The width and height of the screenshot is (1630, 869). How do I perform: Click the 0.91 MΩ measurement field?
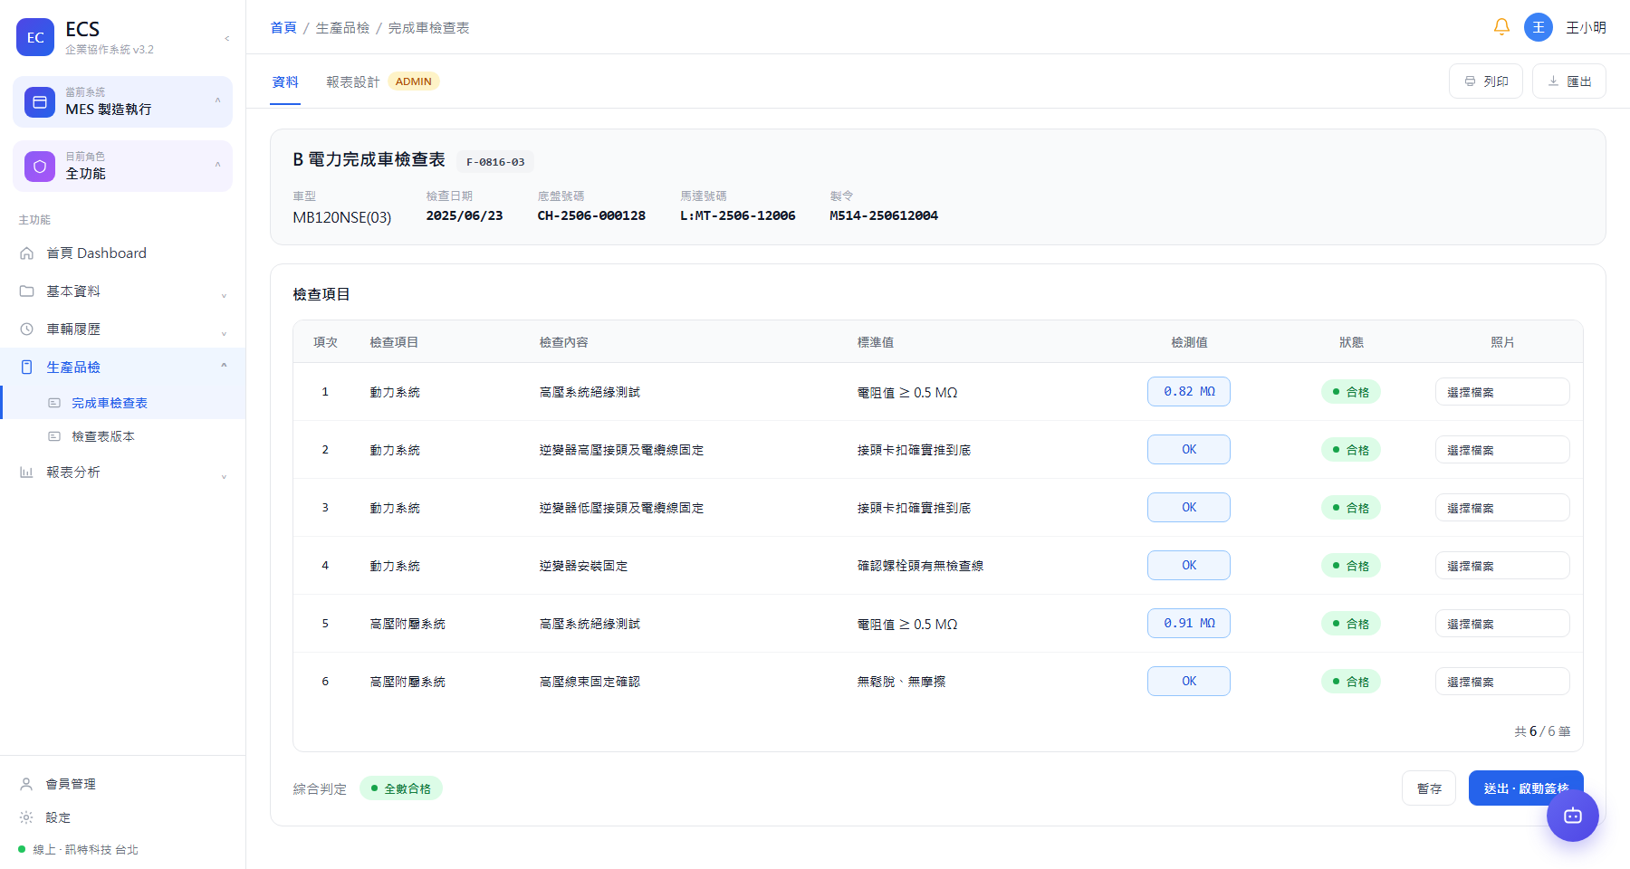tap(1189, 624)
